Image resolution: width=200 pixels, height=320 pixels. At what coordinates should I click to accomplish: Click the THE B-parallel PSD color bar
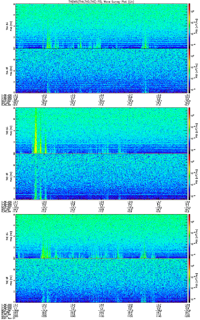190,281
